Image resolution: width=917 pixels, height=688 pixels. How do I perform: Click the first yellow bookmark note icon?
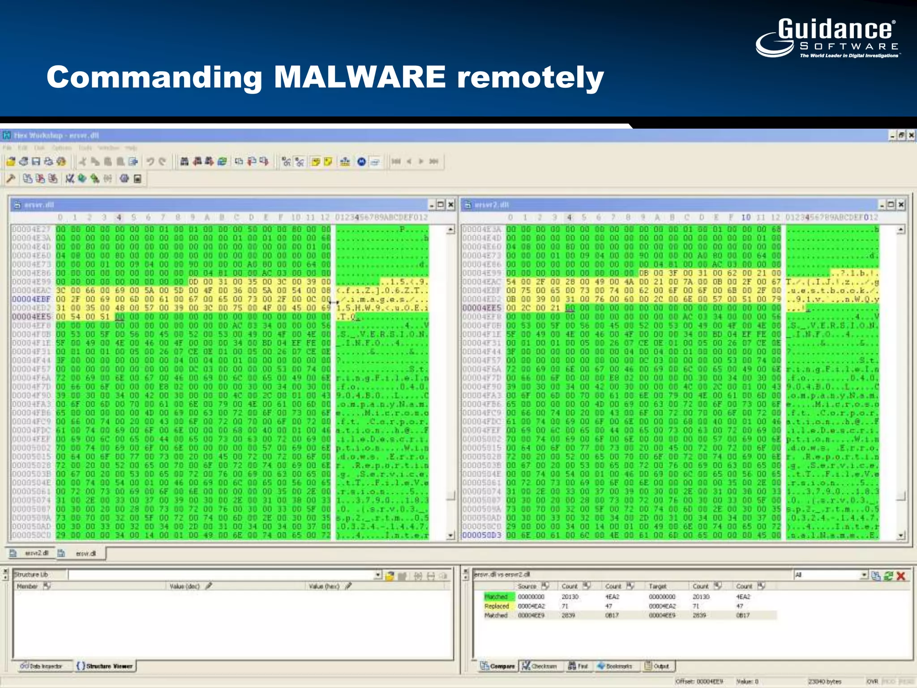coord(316,161)
